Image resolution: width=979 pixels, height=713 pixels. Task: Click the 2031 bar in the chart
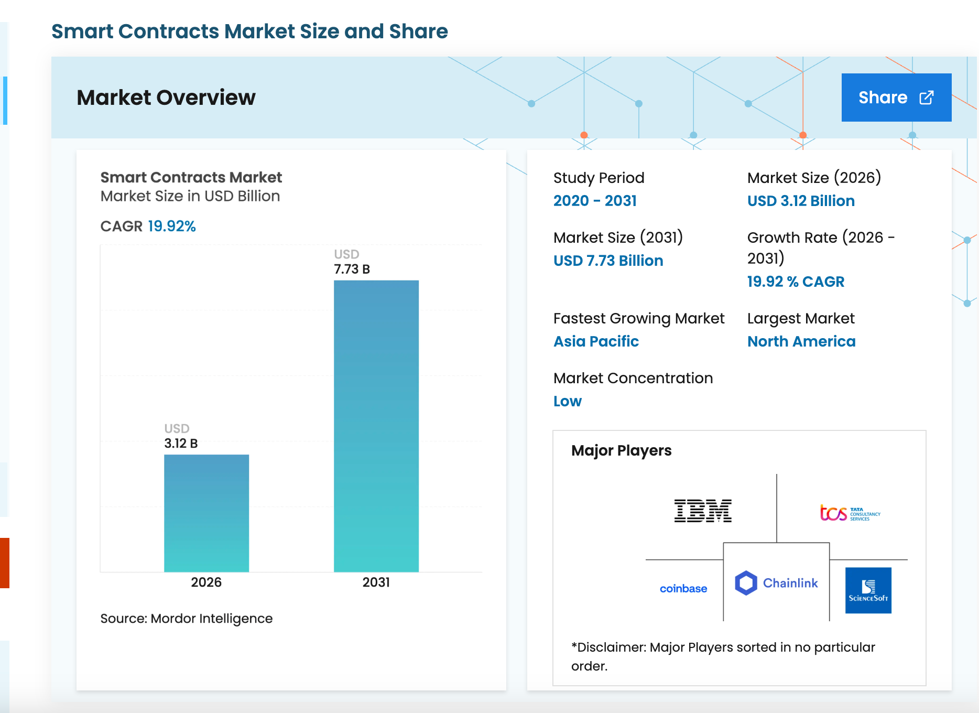tap(376, 426)
